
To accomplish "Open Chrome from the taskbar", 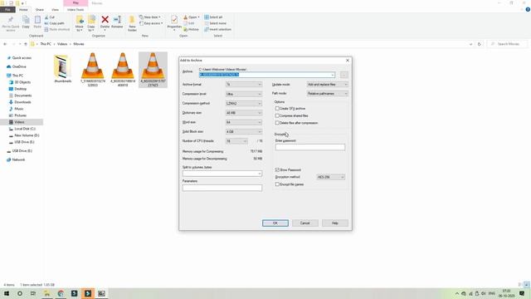I will 61,293.
